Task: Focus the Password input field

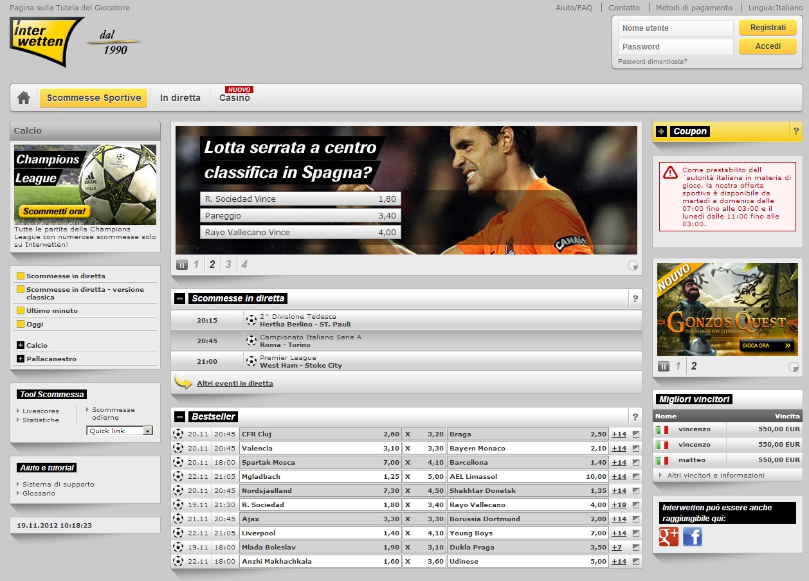Action: [675, 47]
